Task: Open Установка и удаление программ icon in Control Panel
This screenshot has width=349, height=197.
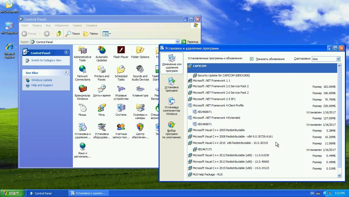Action: point(82,131)
